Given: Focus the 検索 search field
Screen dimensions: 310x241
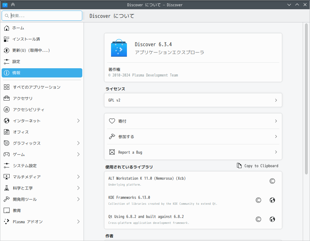Looking at the screenshot, I should [x=42, y=15].
